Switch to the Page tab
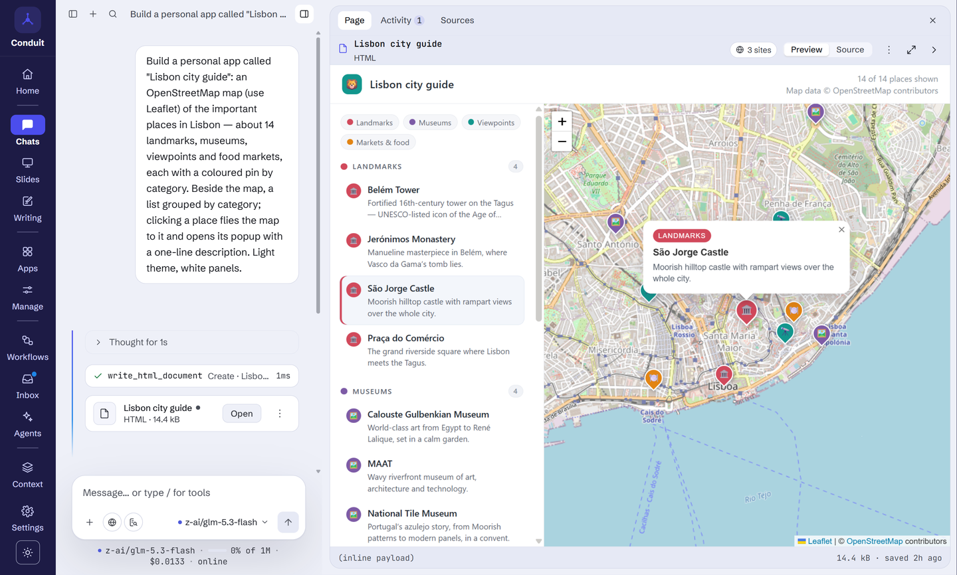This screenshot has width=957, height=575. click(x=354, y=21)
